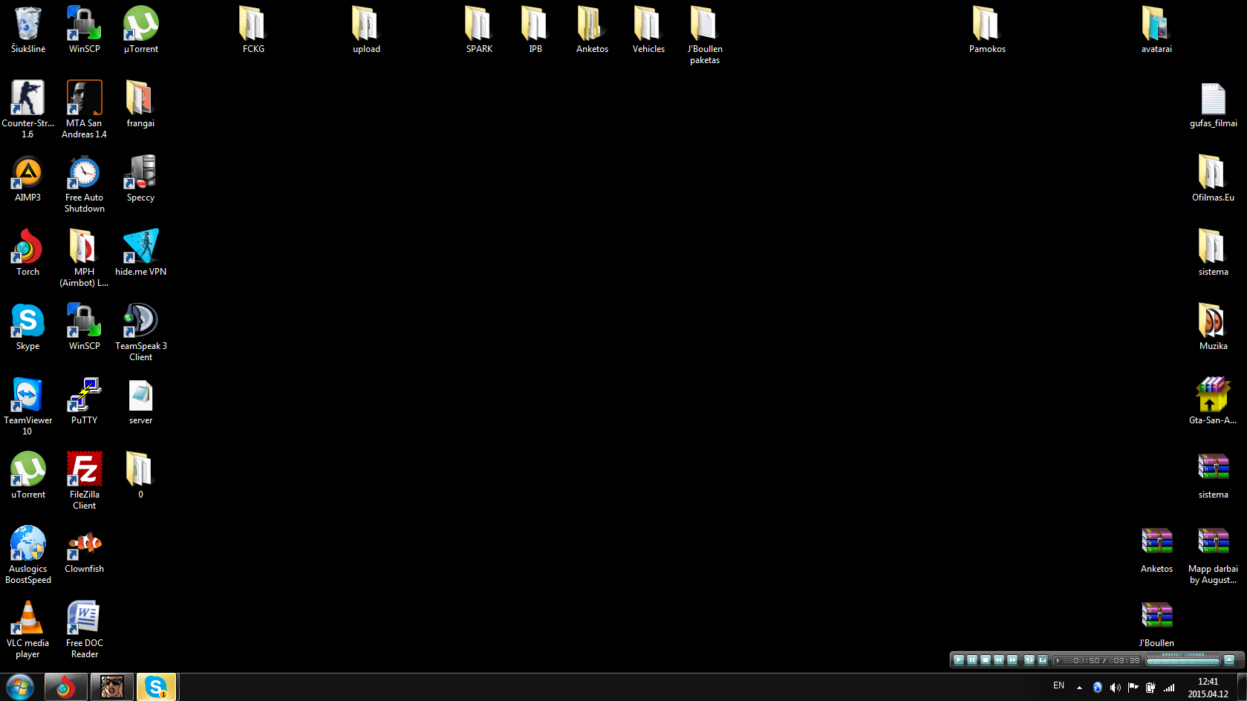
Task: Select the Gta-San-A archive file
Action: pos(1213,401)
